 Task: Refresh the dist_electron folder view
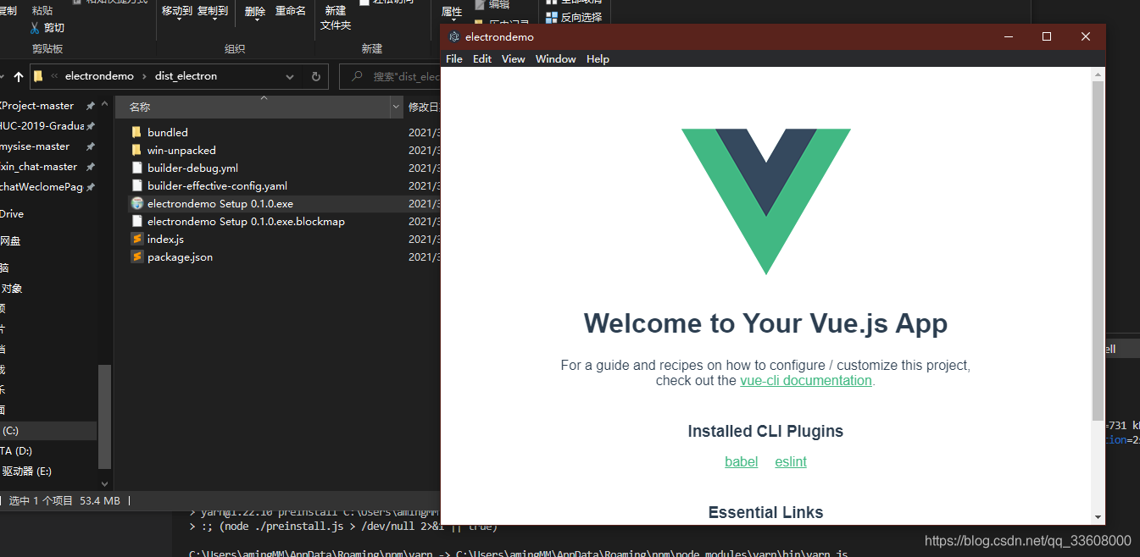[315, 76]
